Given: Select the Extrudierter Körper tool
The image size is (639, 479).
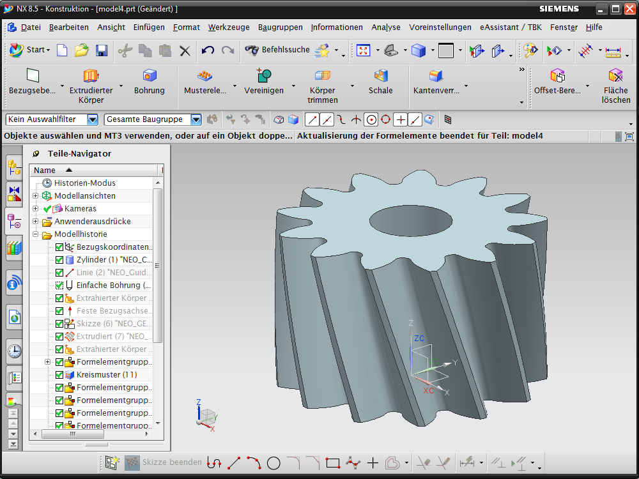Looking at the screenshot, I should (91, 77).
